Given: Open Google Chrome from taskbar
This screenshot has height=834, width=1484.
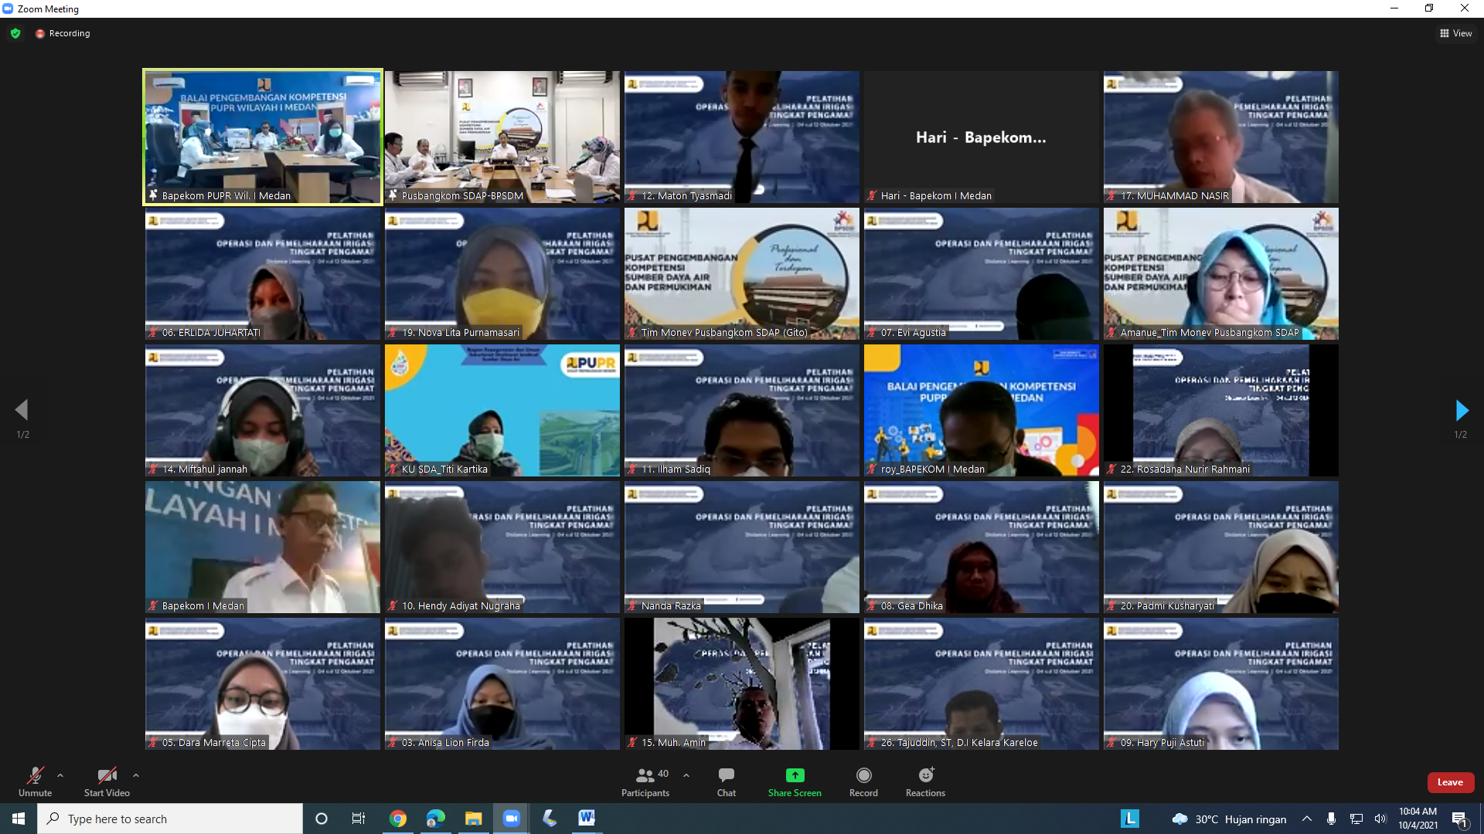Looking at the screenshot, I should point(398,819).
